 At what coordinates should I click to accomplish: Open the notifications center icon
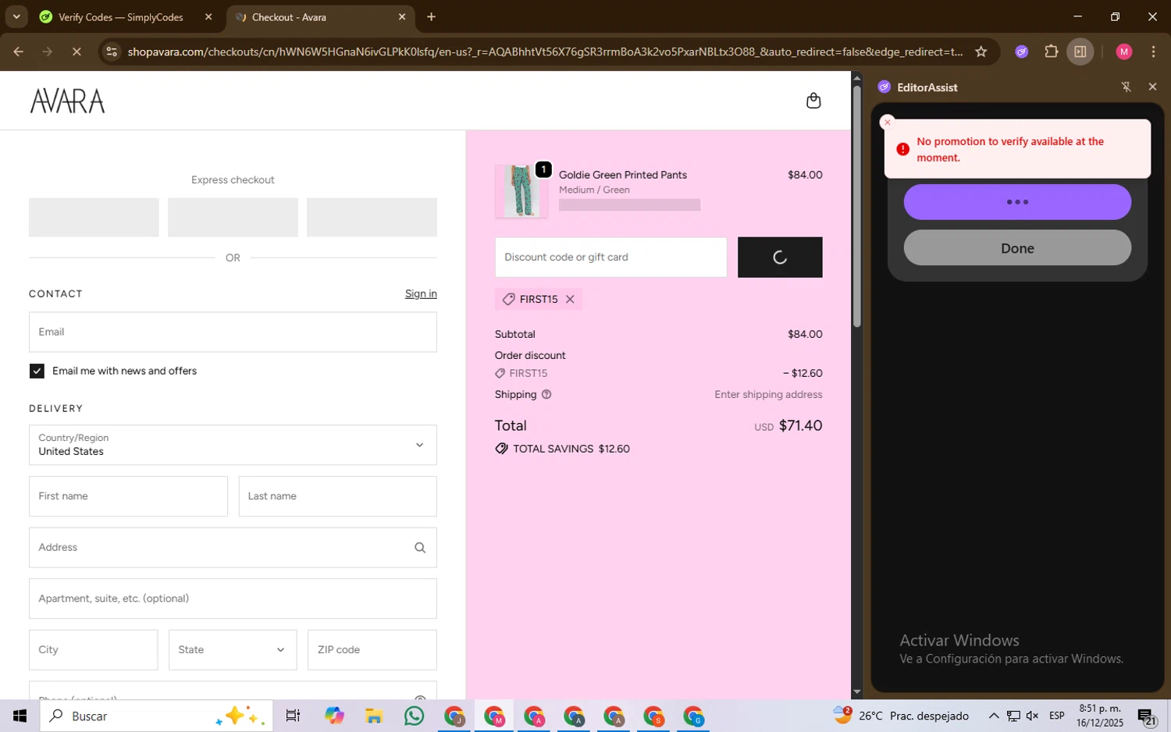click(x=1148, y=716)
